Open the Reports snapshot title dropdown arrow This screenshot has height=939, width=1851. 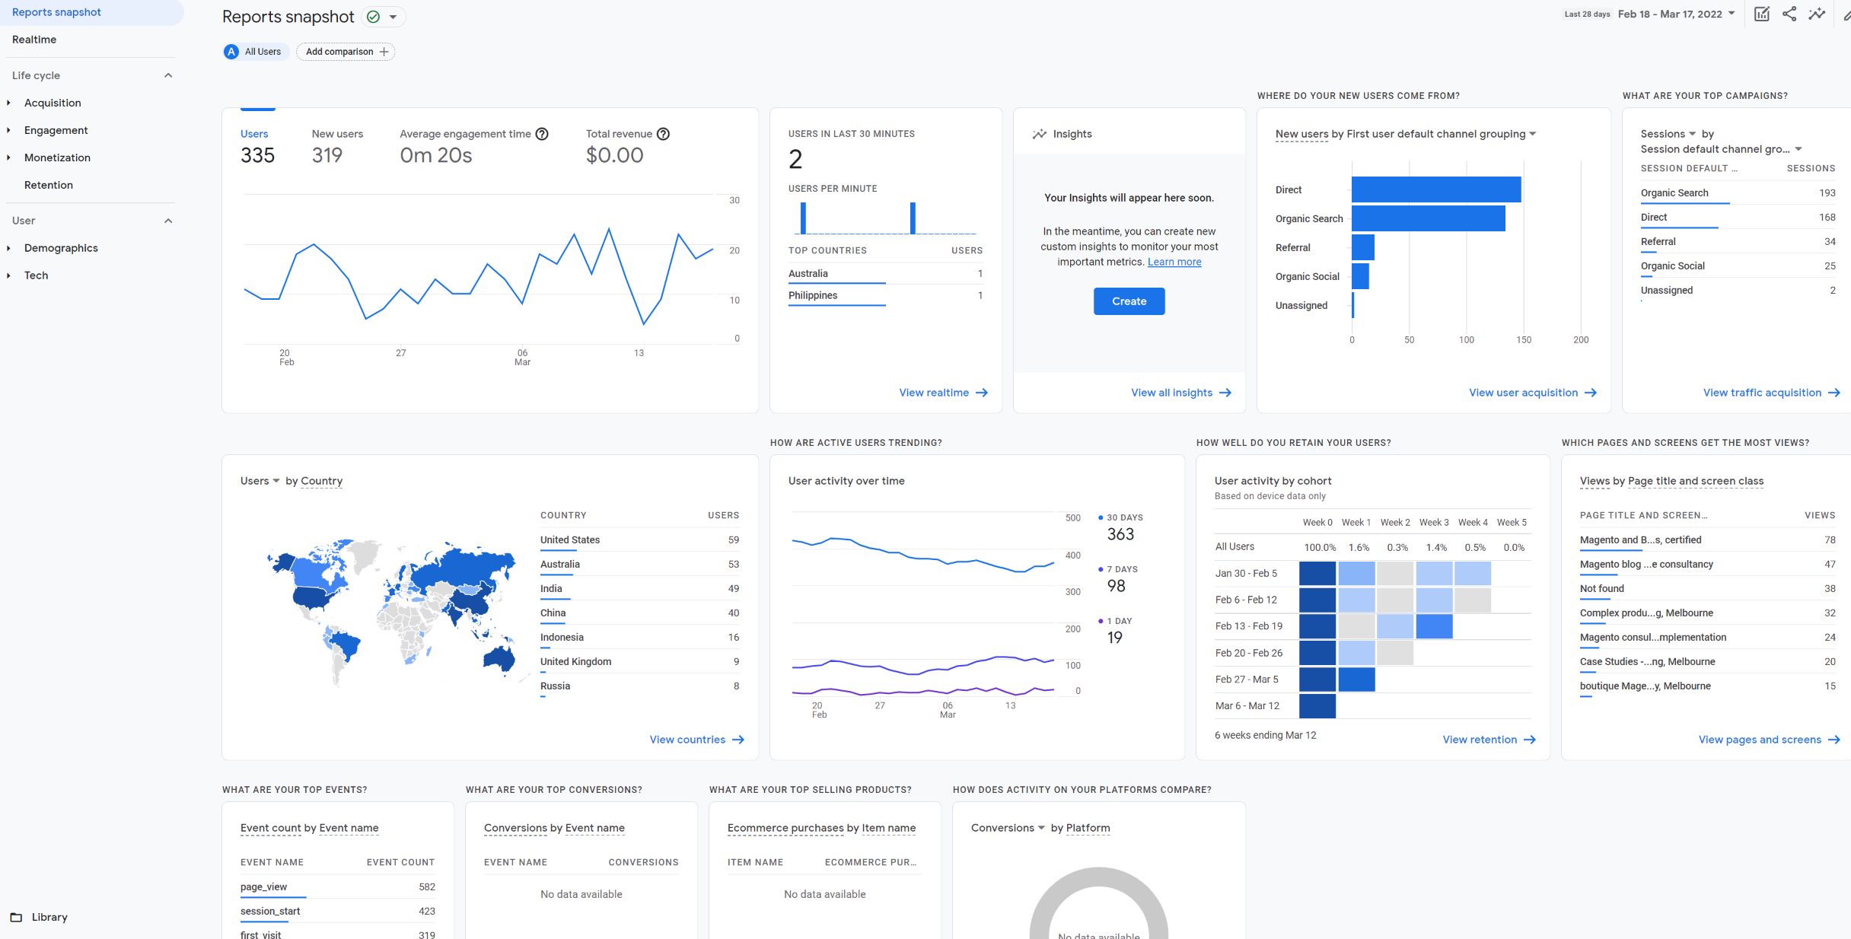point(393,17)
